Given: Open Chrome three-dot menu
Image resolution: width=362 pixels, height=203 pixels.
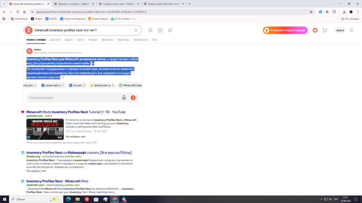Looking at the screenshot, I should [358, 12].
